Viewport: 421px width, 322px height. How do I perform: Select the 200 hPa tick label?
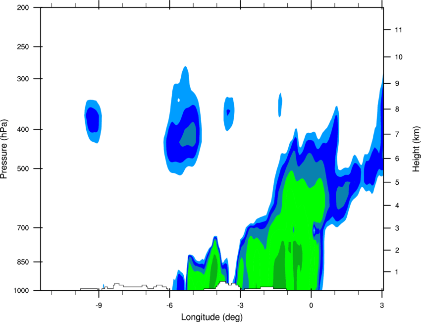[x=23, y=7]
